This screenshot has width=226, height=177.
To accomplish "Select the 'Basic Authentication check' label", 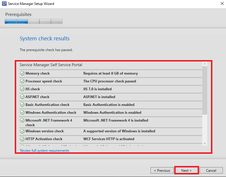I will pyautogui.click(x=47, y=105).
